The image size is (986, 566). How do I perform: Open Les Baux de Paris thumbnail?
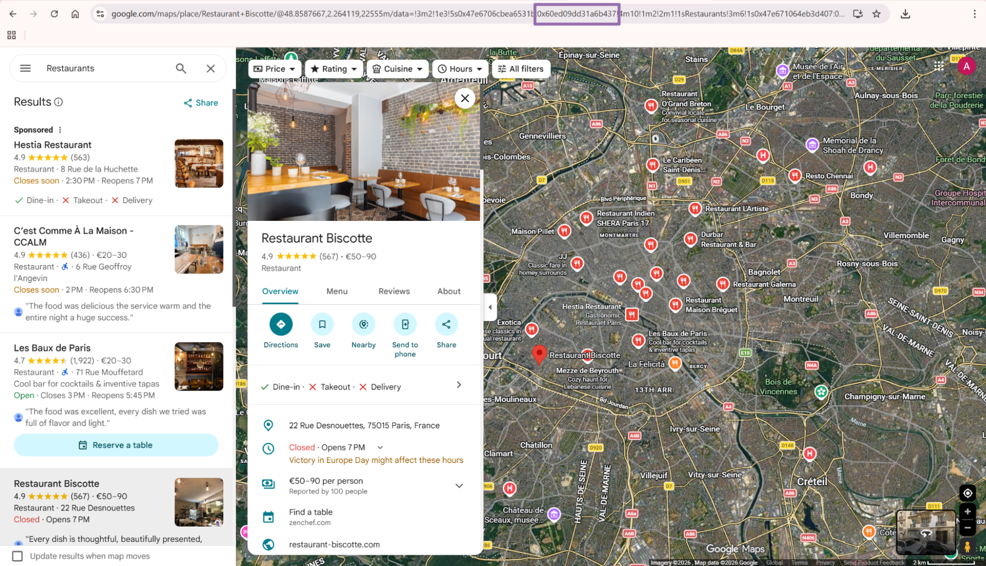pos(199,366)
